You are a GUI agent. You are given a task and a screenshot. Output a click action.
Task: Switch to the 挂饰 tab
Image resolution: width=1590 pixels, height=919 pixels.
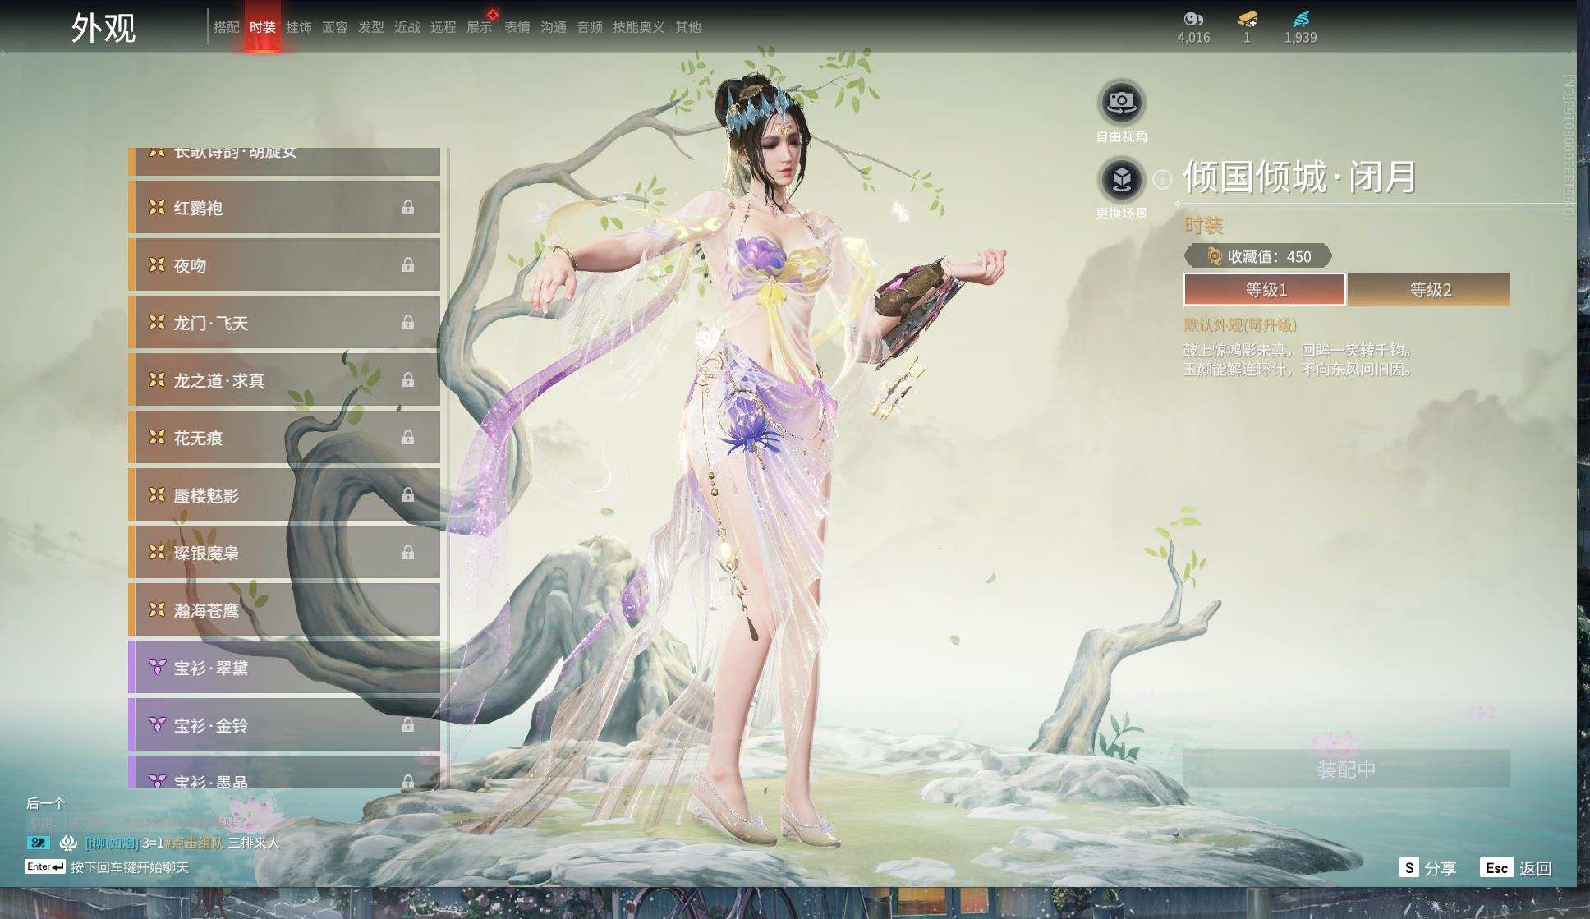[299, 27]
